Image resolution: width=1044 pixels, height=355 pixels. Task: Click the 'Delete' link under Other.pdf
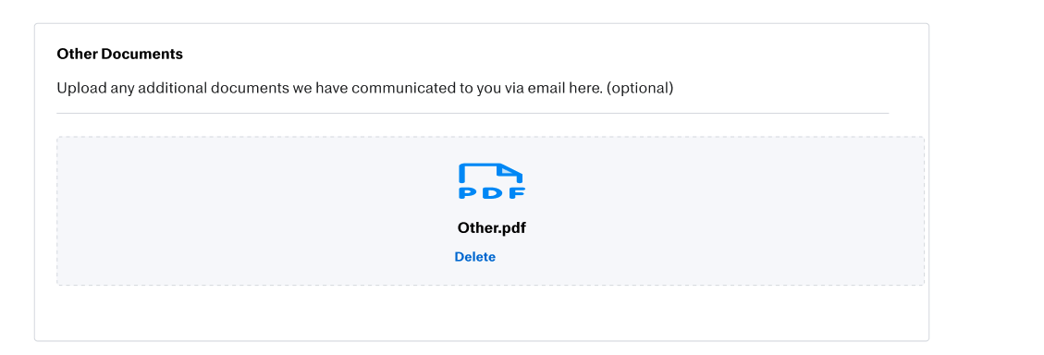tap(474, 257)
